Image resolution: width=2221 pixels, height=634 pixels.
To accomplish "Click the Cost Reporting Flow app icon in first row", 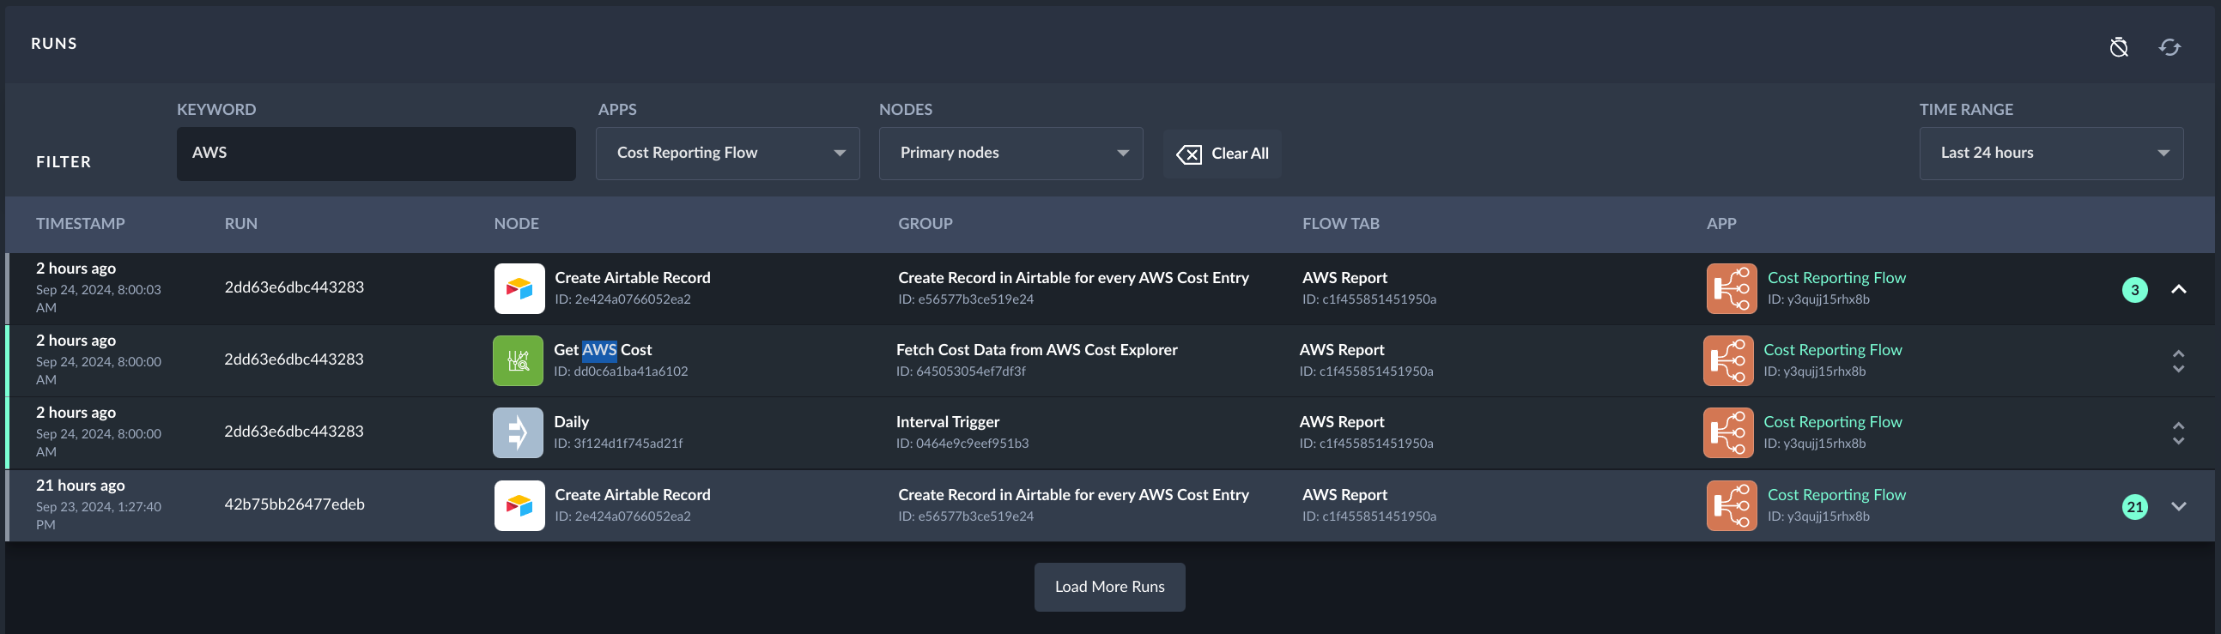I will tap(1732, 288).
